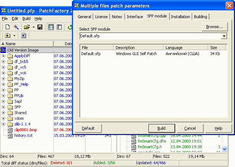Open the Edit menu

coord(15,18)
